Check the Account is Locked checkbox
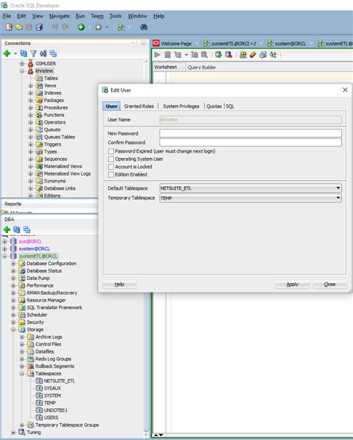353x440 pixels. [x=111, y=167]
